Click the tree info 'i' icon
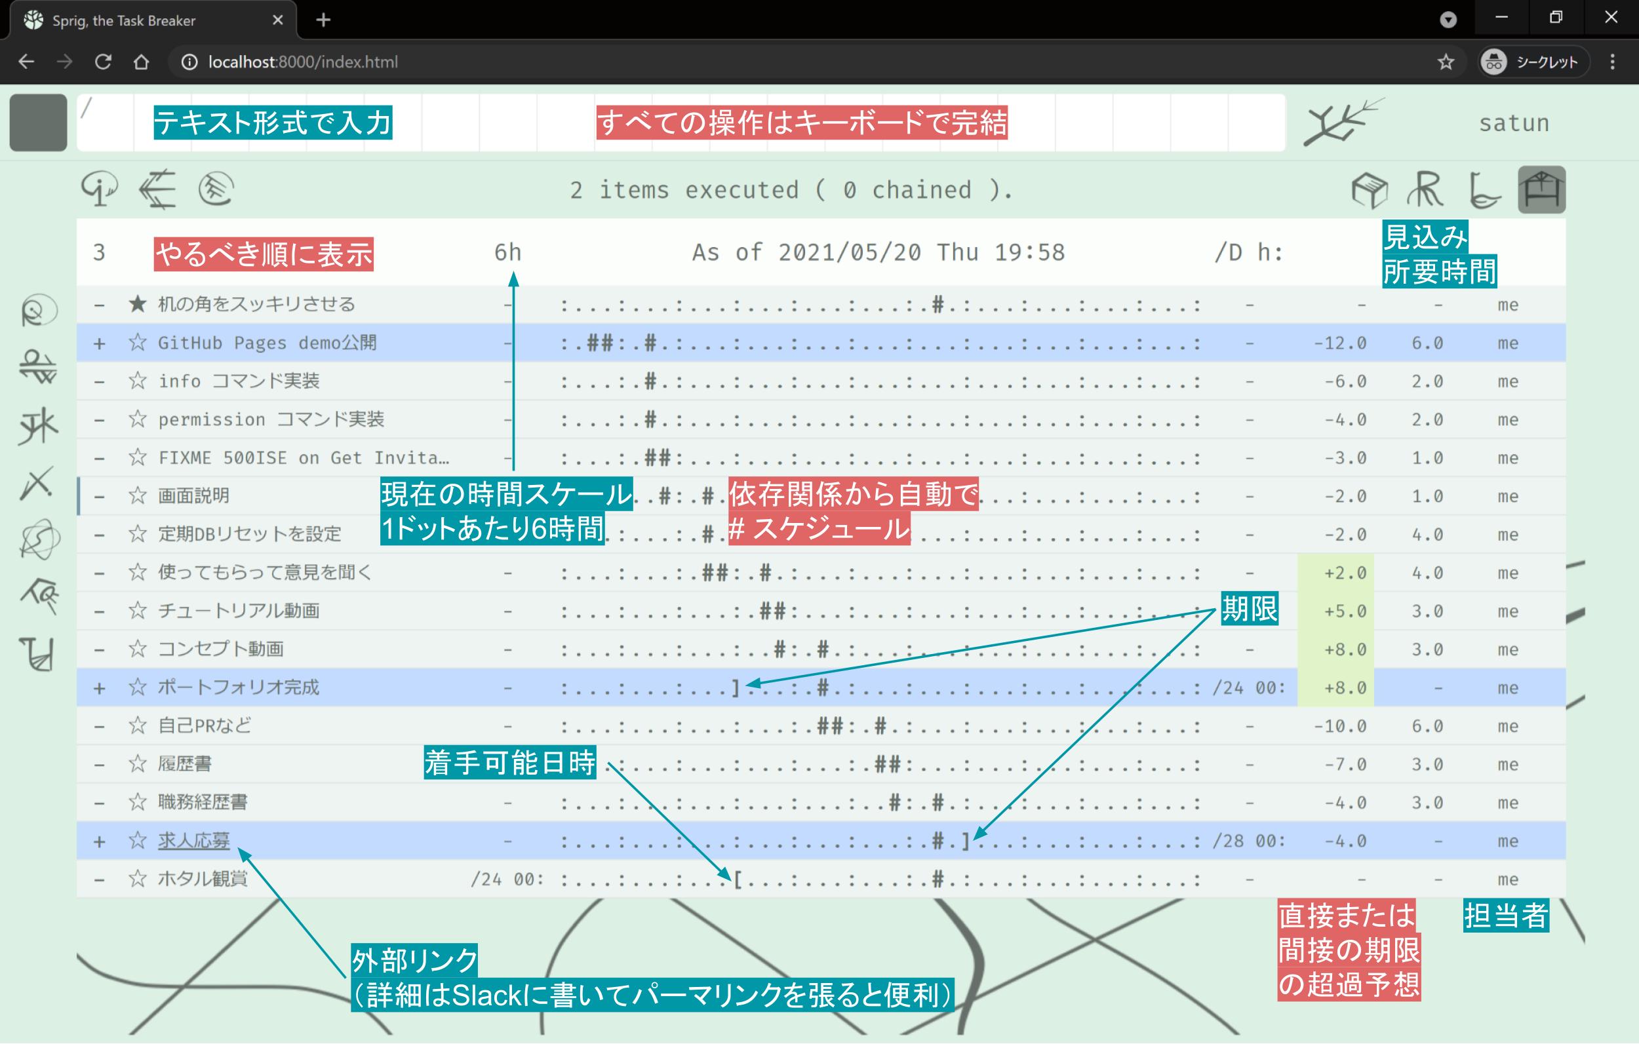 click(100, 189)
